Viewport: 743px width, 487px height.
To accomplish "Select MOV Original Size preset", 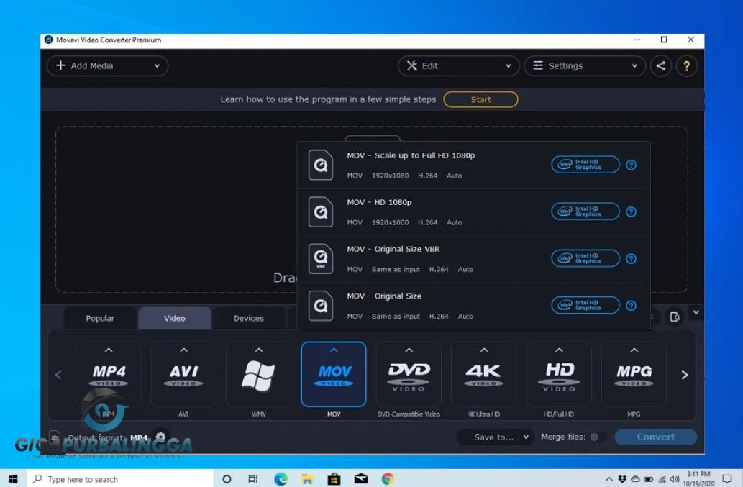I will click(473, 306).
